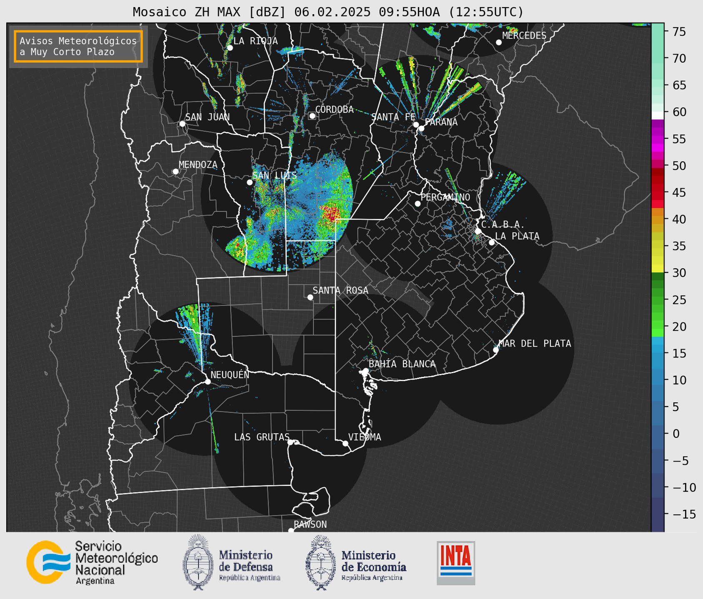Click the −15 dBZ dark blue band
Image resolution: width=703 pixels, height=599 pixels.
658,514
